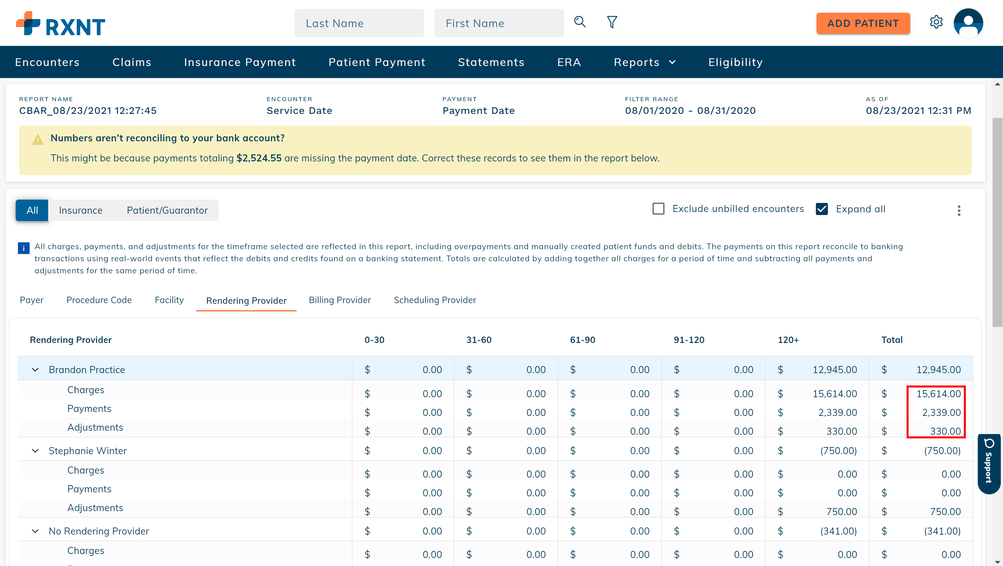Click the vertical page scrollbar thumb
The width and height of the screenshot is (1003, 566).
tap(997, 222)
